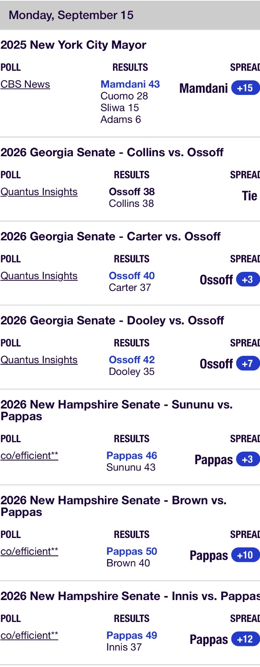
Task: Click the New Hampshire Brown vs. Pappas heading
Action: [x=113, y=506]
